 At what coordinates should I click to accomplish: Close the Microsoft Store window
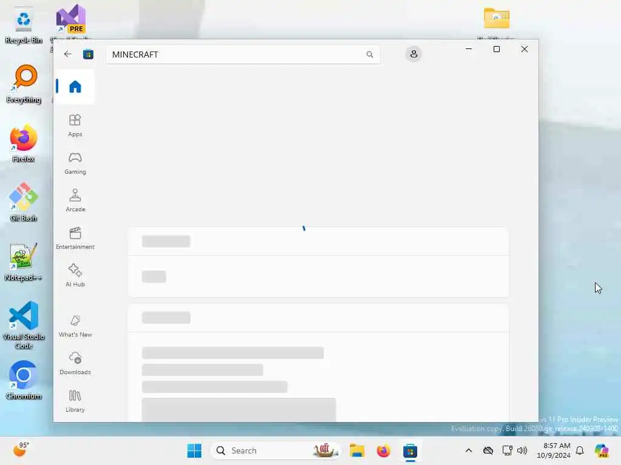pyautogui.click(x=525, y=49)
